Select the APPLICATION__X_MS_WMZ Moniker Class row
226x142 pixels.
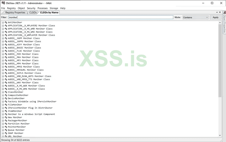point(30,32)
